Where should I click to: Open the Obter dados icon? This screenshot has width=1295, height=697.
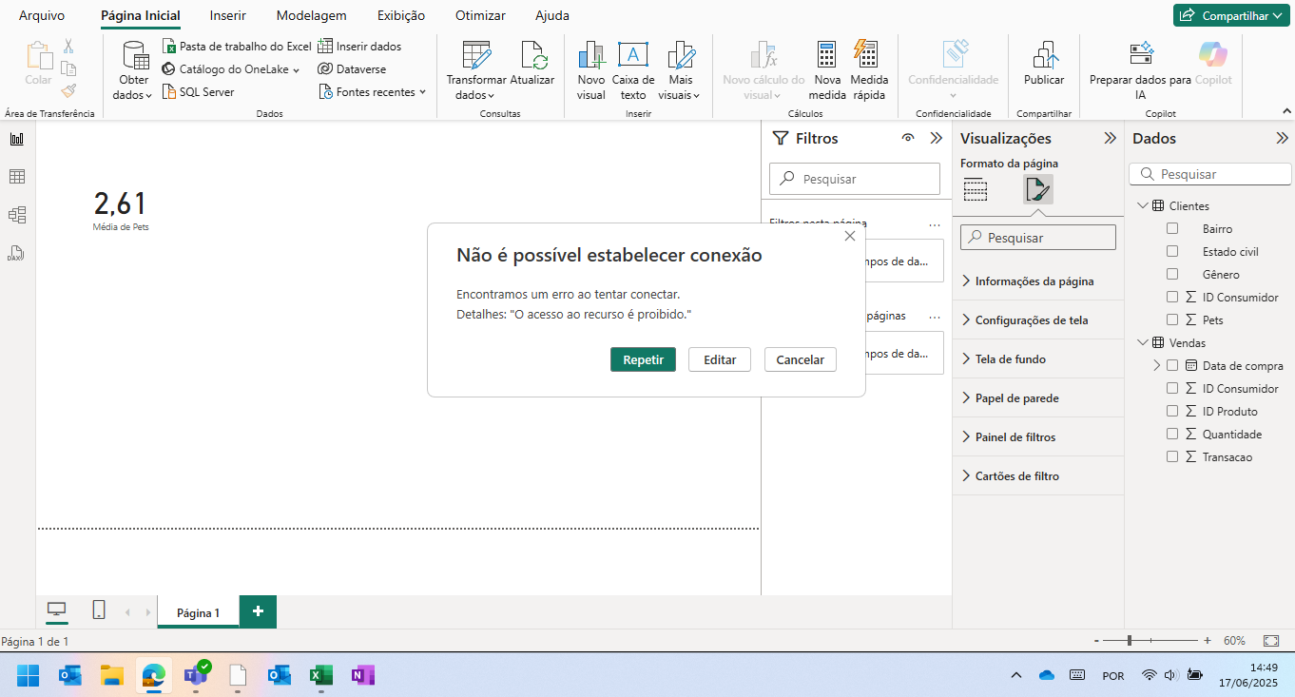[135, 55]
